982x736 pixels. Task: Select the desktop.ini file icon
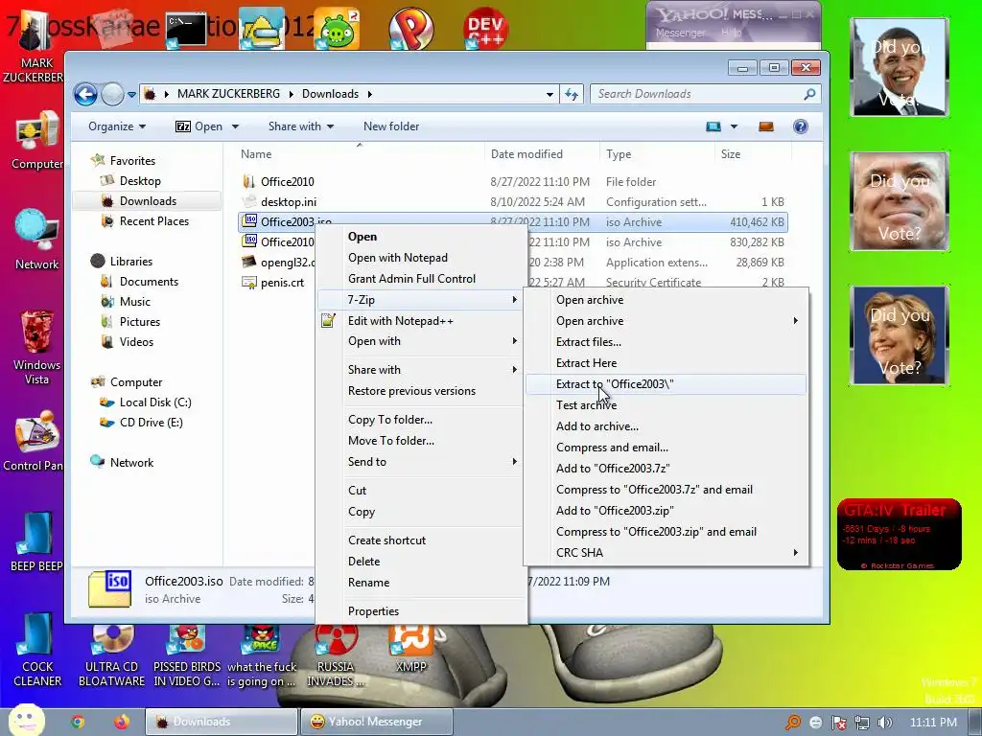(x=249, y=201)
